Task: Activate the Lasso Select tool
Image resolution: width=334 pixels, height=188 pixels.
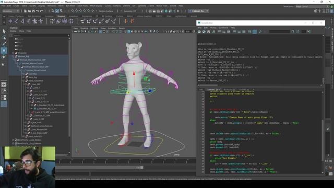Action: [4, 38]
